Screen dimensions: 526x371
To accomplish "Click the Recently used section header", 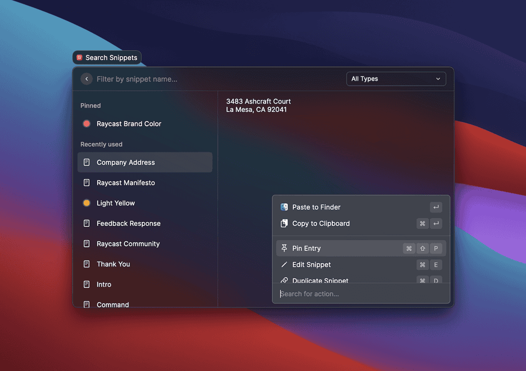I will point(101,144).
